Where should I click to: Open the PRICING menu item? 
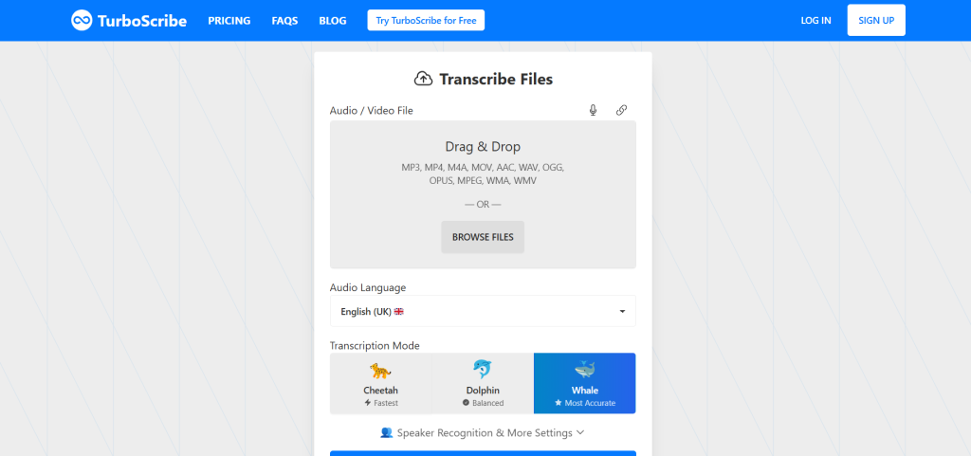[229, 20]
